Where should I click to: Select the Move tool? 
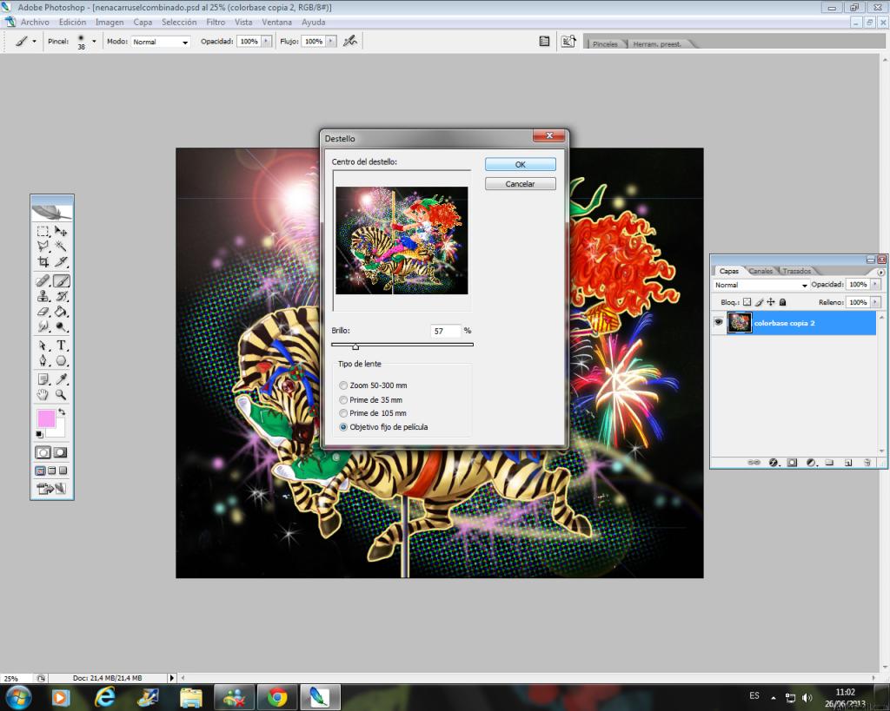pos(61,231)
